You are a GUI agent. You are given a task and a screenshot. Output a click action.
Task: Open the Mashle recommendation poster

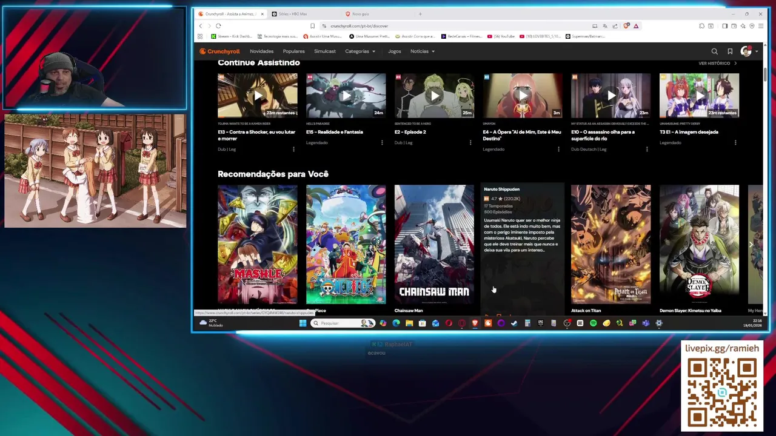point(258,244)
